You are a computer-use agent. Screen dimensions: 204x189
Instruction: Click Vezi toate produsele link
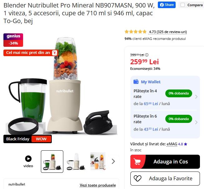(98, 185)
